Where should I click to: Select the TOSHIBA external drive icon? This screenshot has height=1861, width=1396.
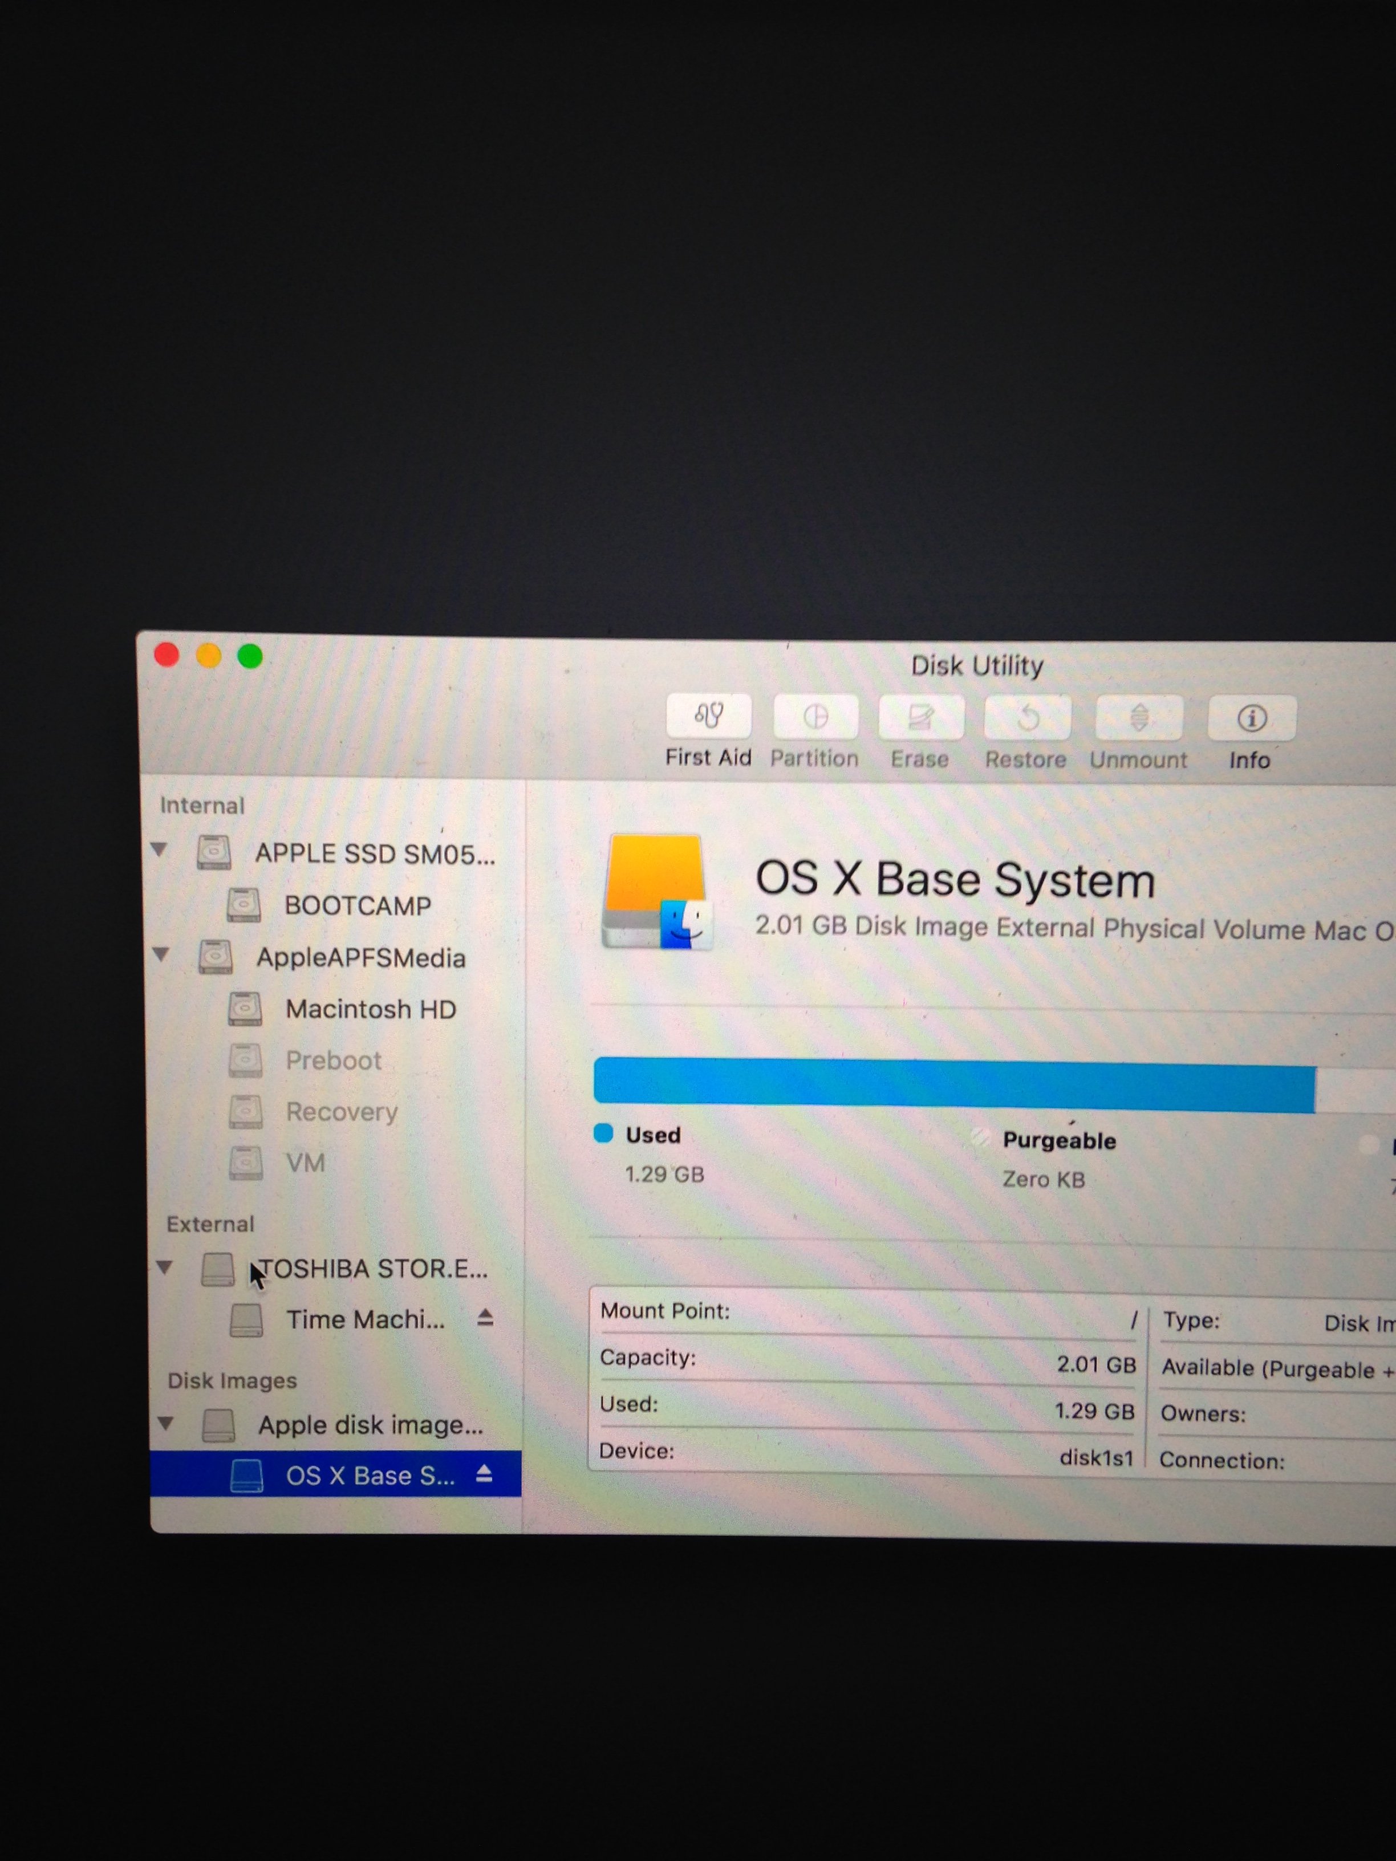[218, 1269]
